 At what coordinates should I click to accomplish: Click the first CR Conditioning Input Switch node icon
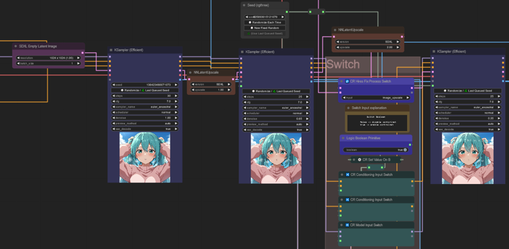[x=347, y=174]
